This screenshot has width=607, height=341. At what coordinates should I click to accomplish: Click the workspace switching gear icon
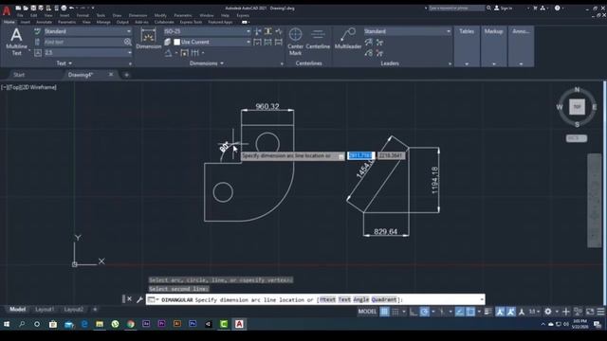point(548,312)
